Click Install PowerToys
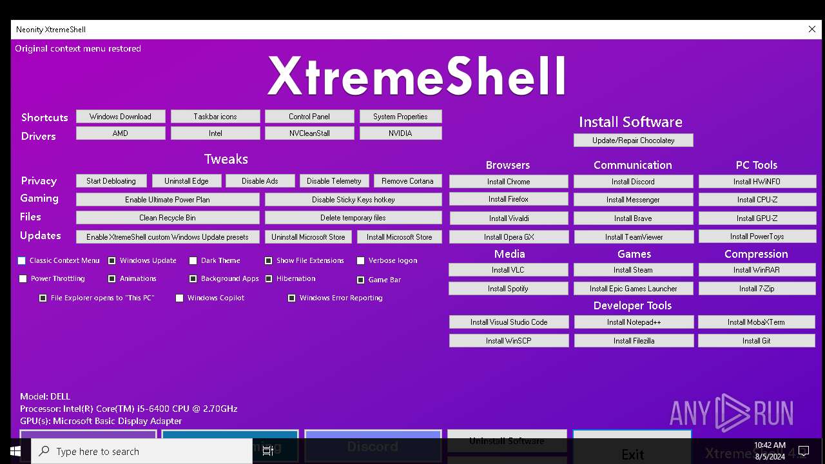This screenshot has width=825, height=464. point(757,237)
